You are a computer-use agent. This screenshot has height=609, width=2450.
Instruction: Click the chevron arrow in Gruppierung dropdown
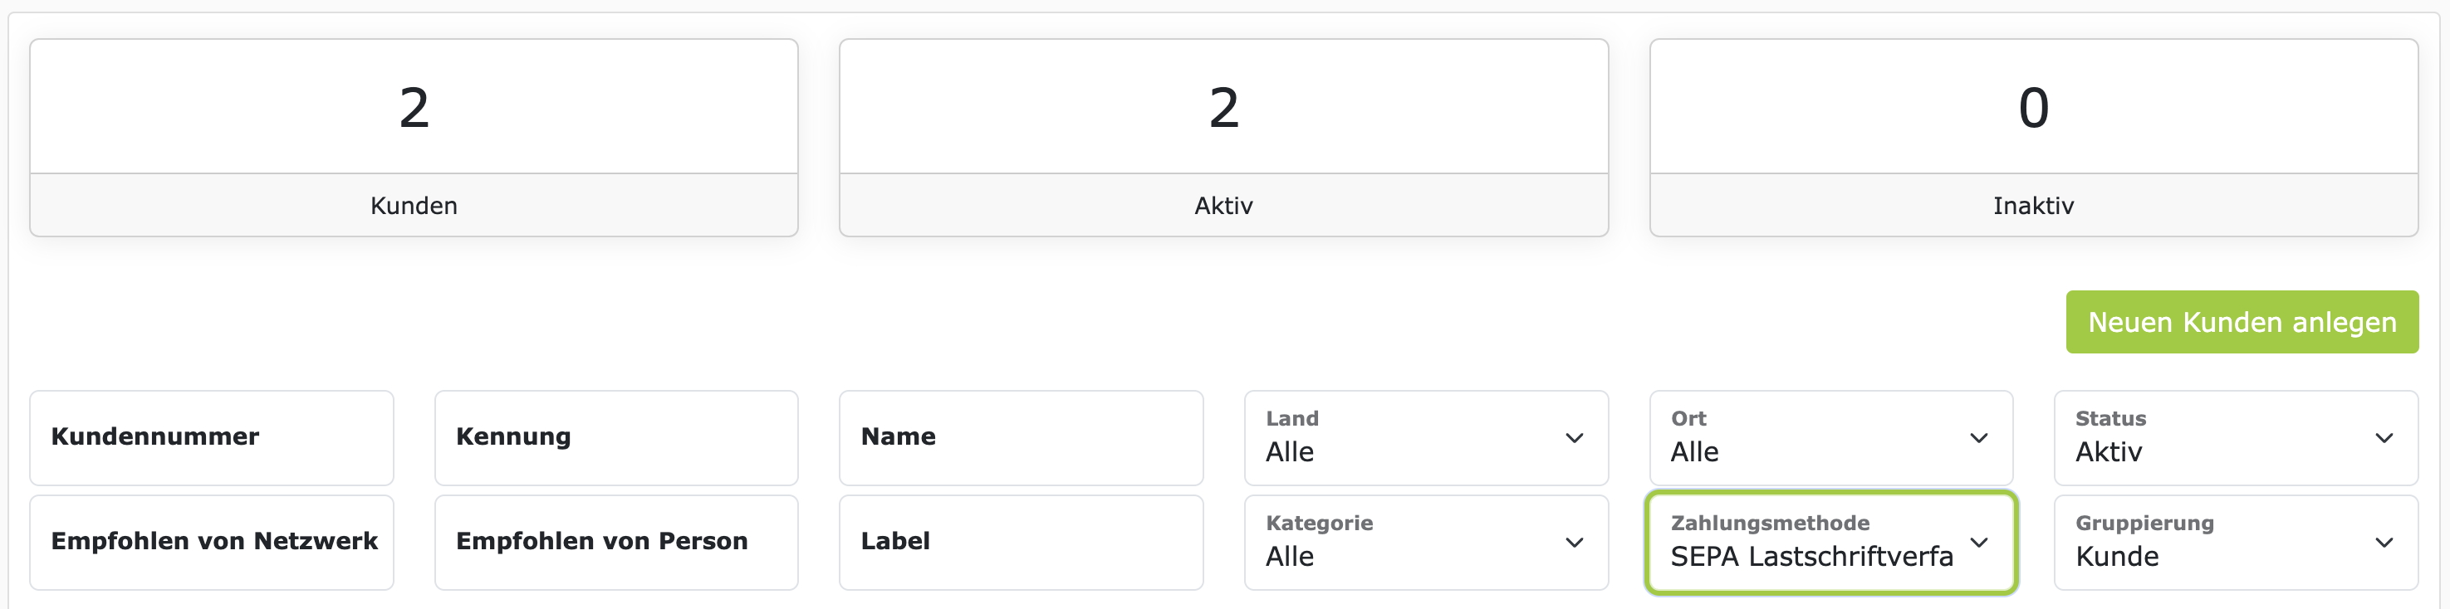click(2384, 543)
